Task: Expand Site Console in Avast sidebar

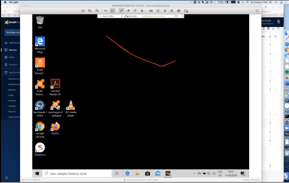Action: click(x=12, y=72)
